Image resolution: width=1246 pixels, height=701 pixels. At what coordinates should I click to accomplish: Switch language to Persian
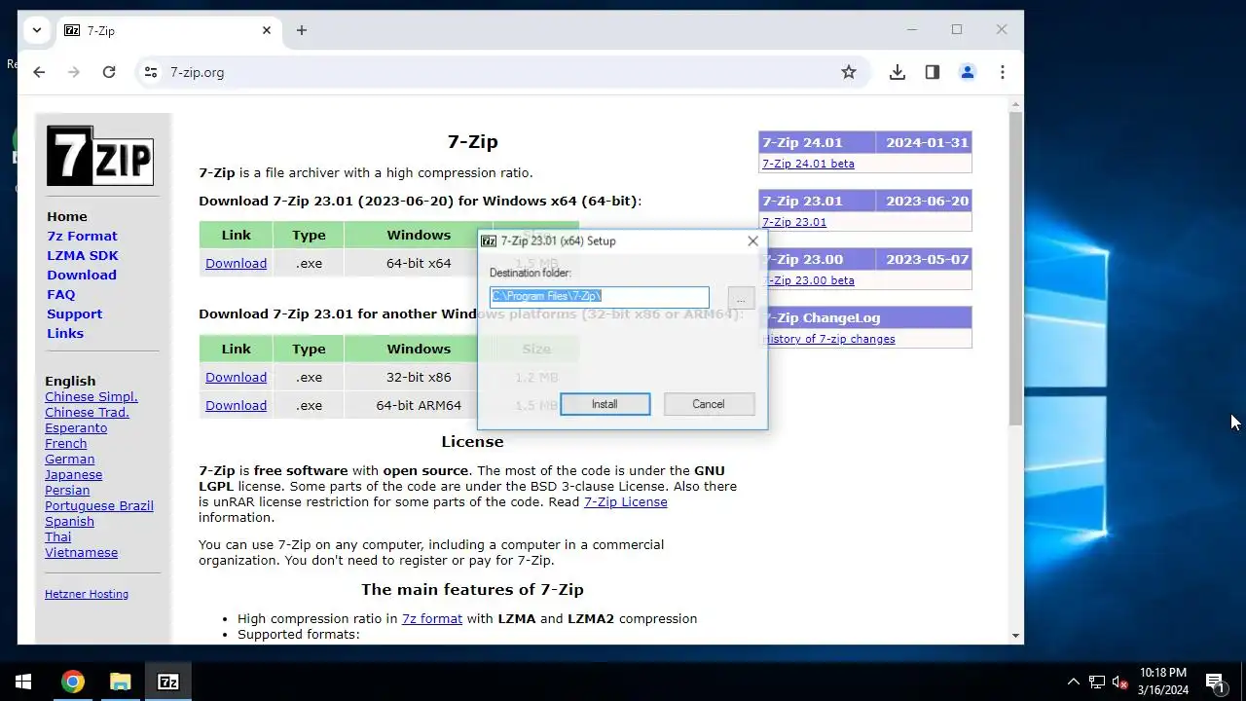point(67,490)
